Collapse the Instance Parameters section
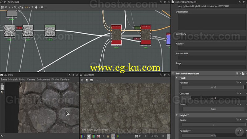The height and width of the screenshot is (139, 247). pyautogui.click(x=173, y=74)
